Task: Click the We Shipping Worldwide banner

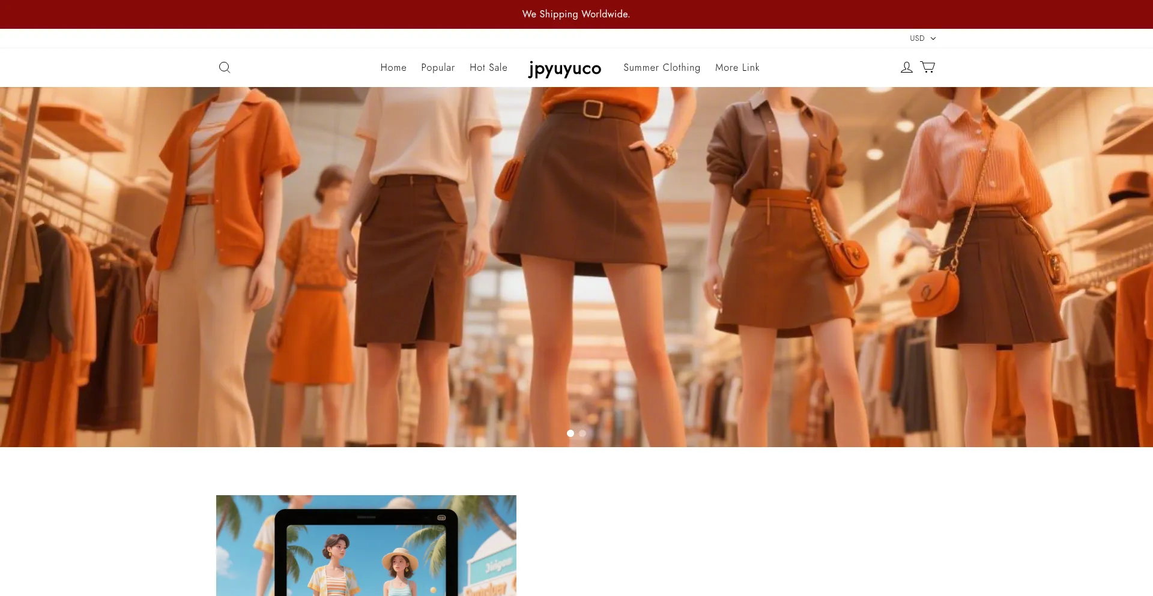Action: click(575, 14)
